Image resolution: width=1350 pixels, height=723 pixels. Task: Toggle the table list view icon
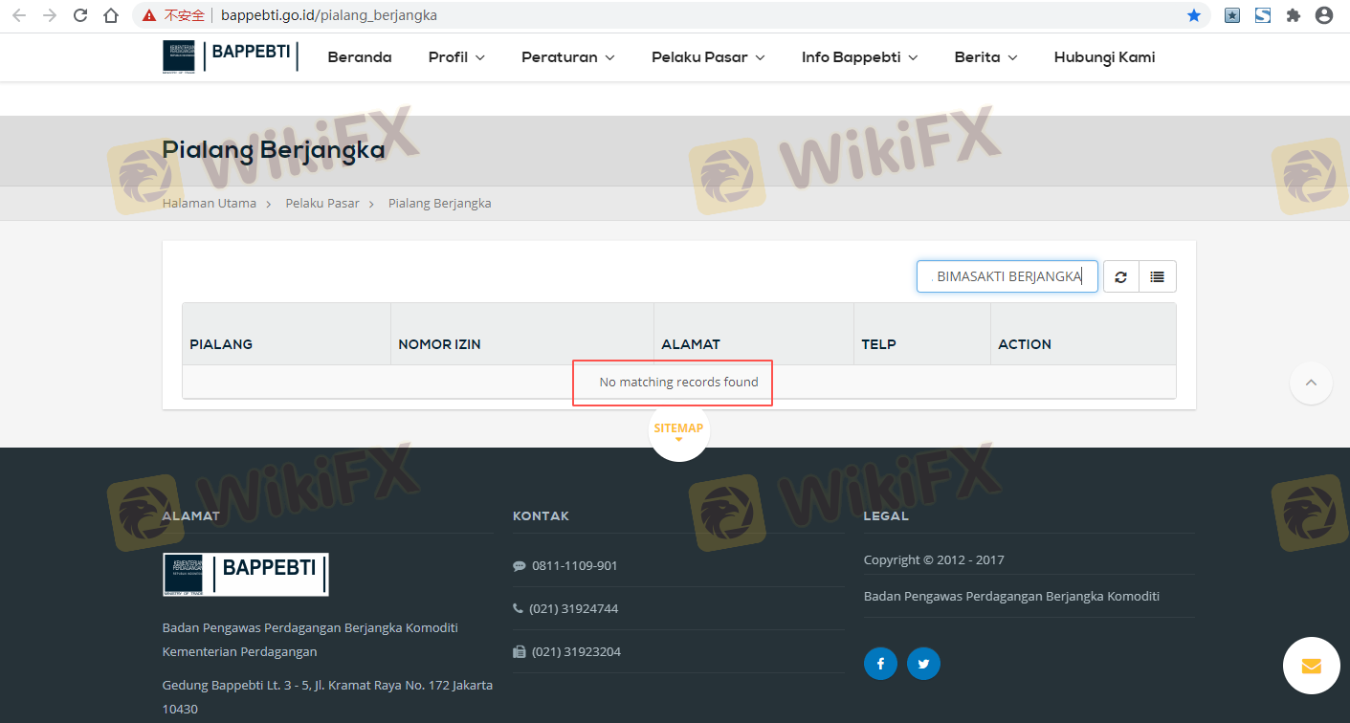[1157, 277]
